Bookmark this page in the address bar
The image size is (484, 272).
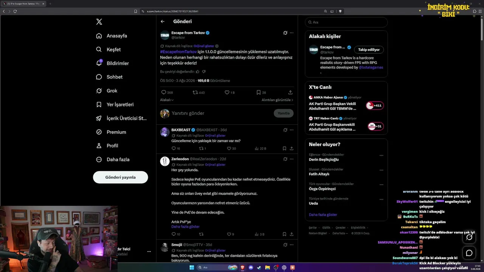pyautogui.click(x=136, y=11)
